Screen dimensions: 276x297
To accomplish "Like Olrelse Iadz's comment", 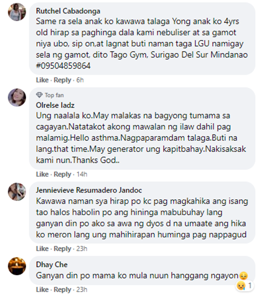I will coord(42,174).
